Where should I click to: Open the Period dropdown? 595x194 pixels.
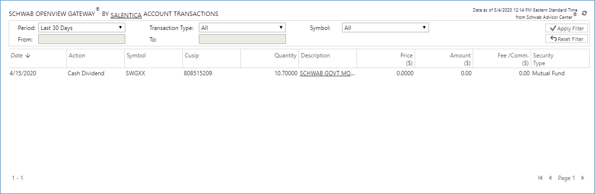pos(82,28)
